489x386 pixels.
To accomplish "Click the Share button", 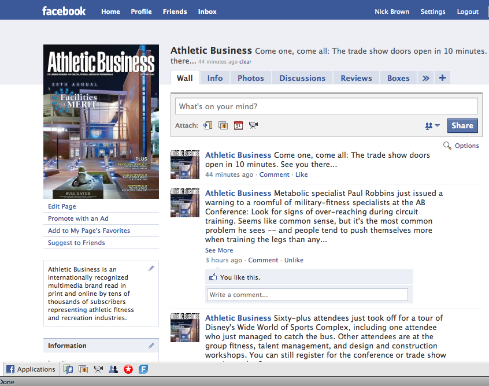I will pyautogui.click(x=462, y=125).
